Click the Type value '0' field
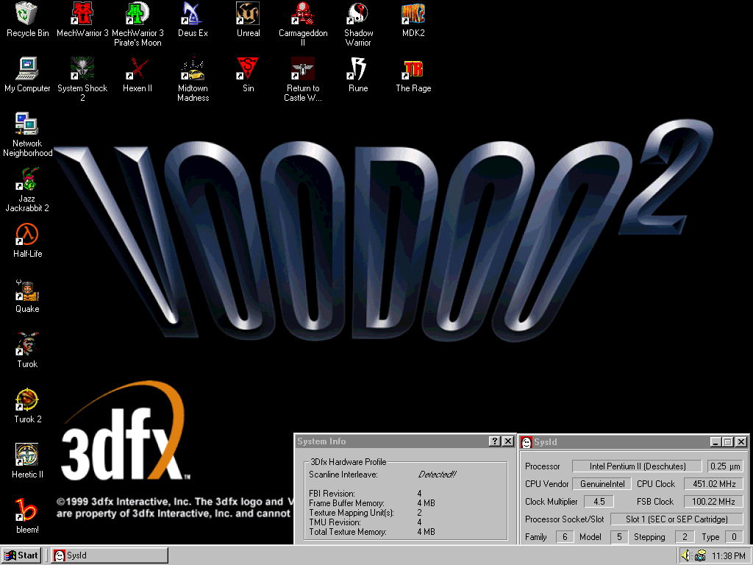 coord(734,537)
